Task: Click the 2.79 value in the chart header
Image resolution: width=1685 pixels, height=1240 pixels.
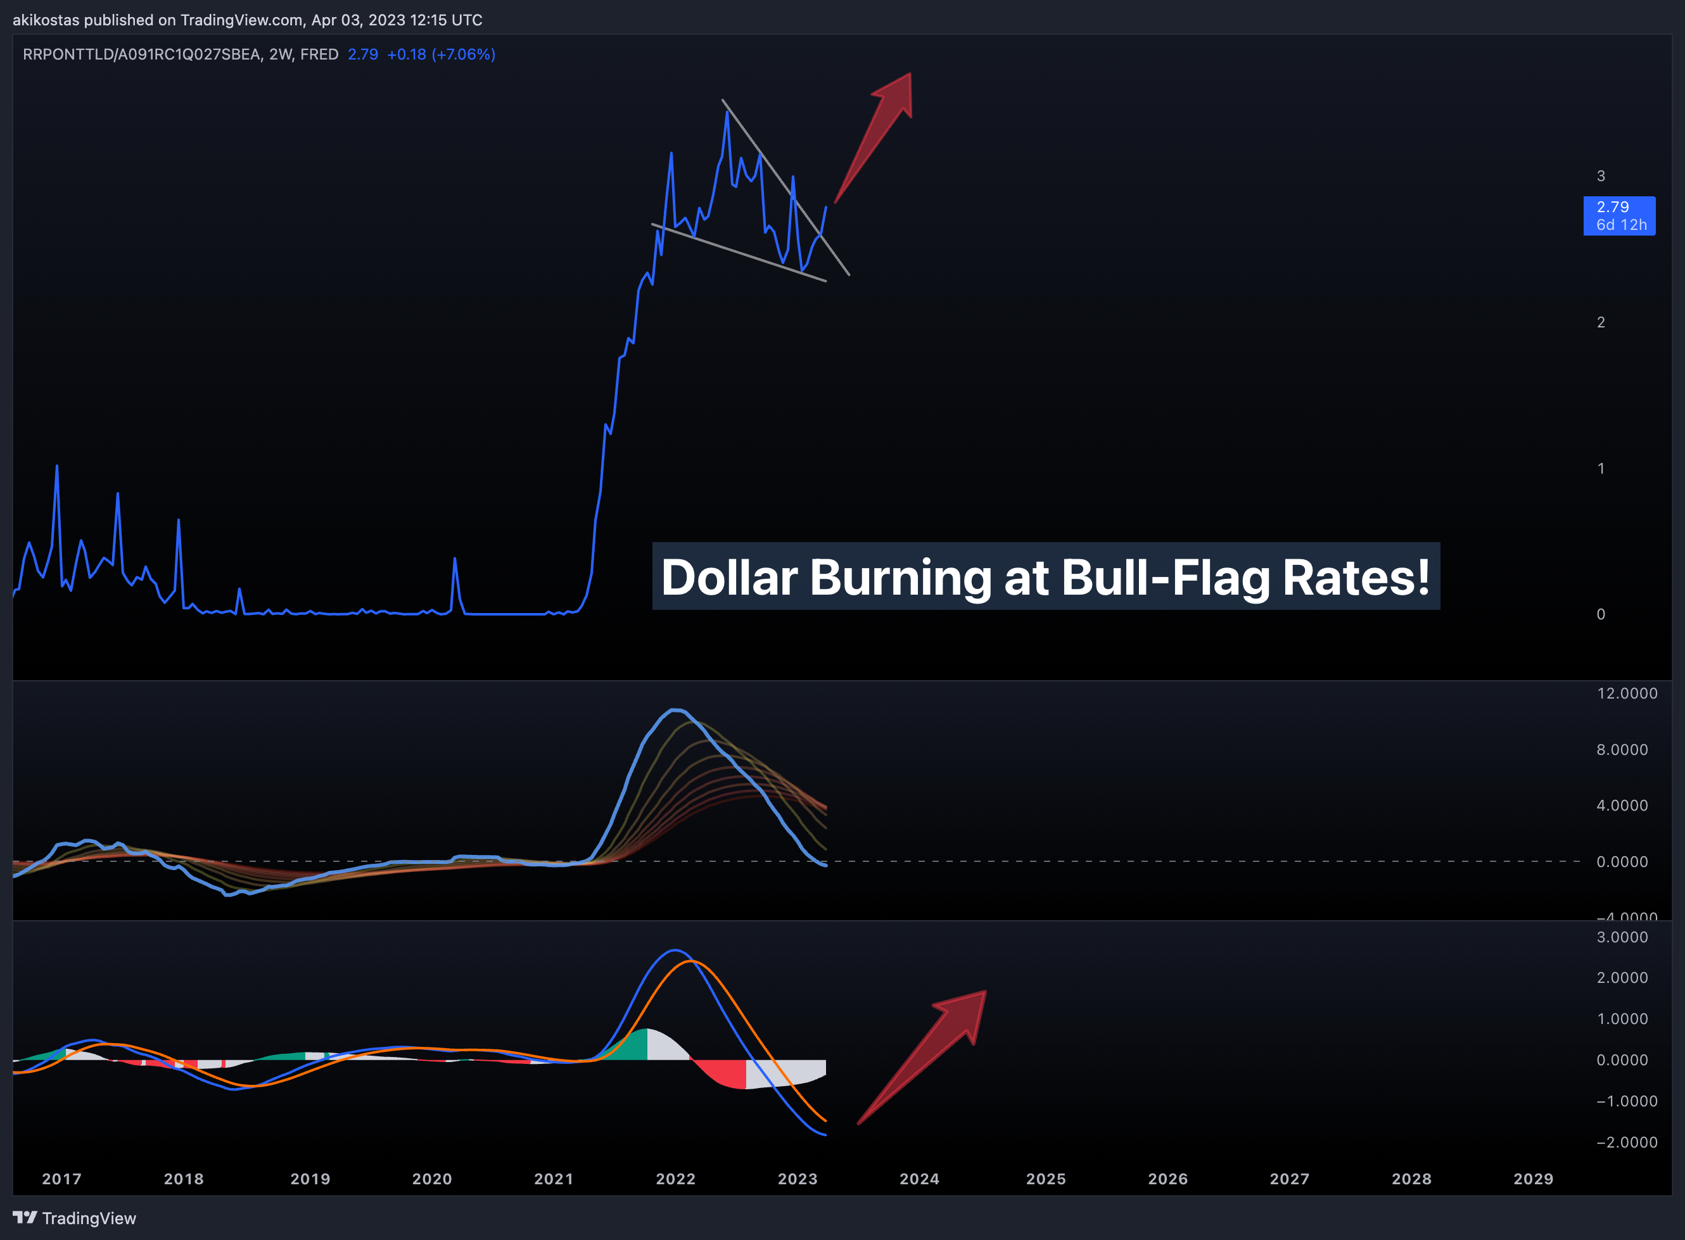Action: [x=363, y=54]
